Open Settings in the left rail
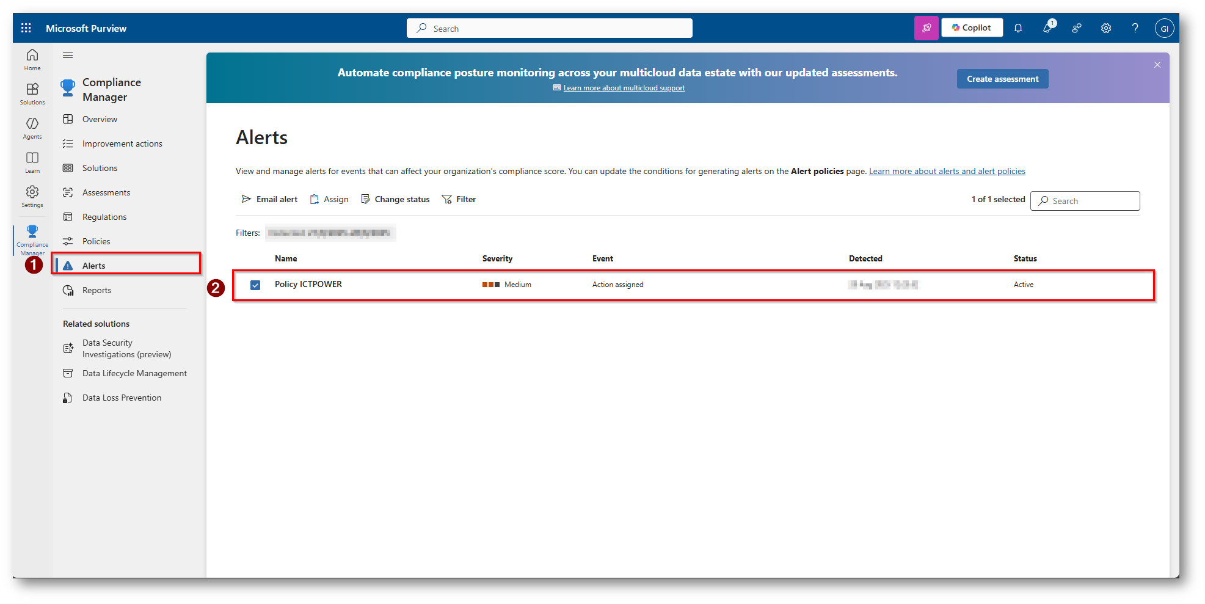This screenshot has width=1205, height=604. [x=32, y=197]
